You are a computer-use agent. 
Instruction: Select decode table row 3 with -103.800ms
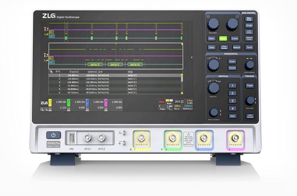115,82
